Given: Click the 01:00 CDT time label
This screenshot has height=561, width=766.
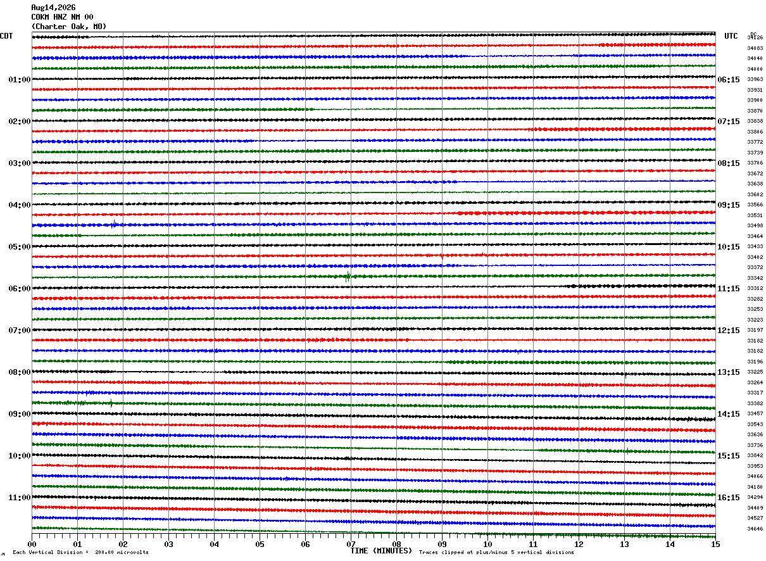Looking at the screenshot, I should [20, 80].
